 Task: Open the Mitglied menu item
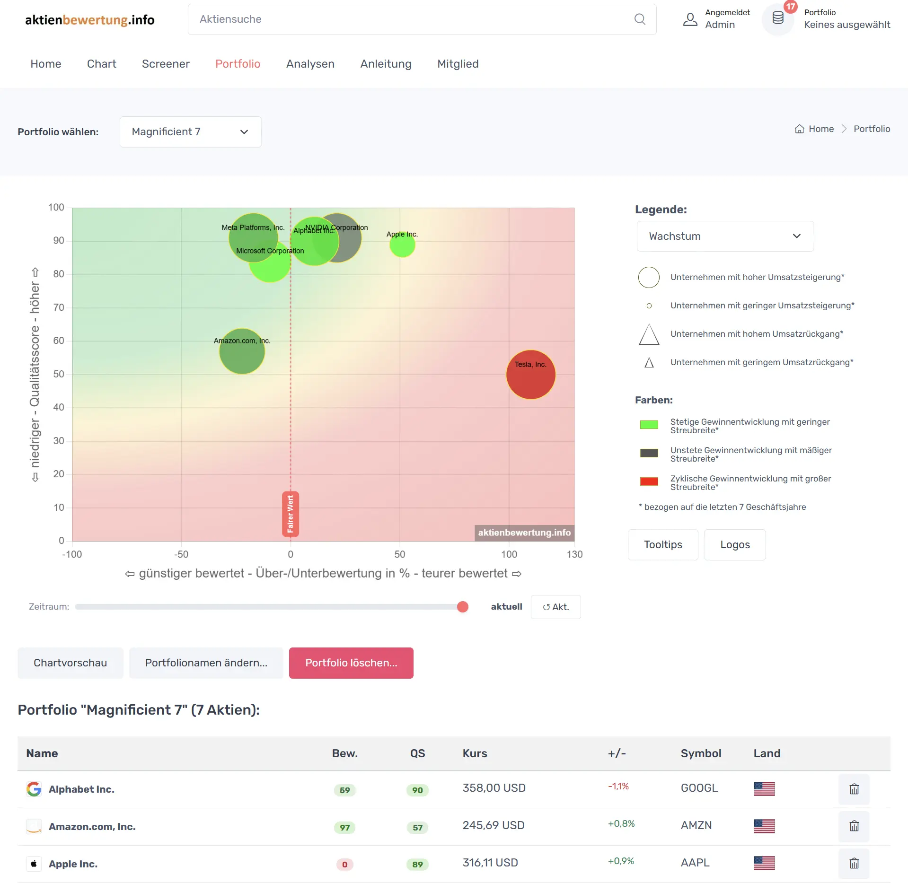coord(458,64)
